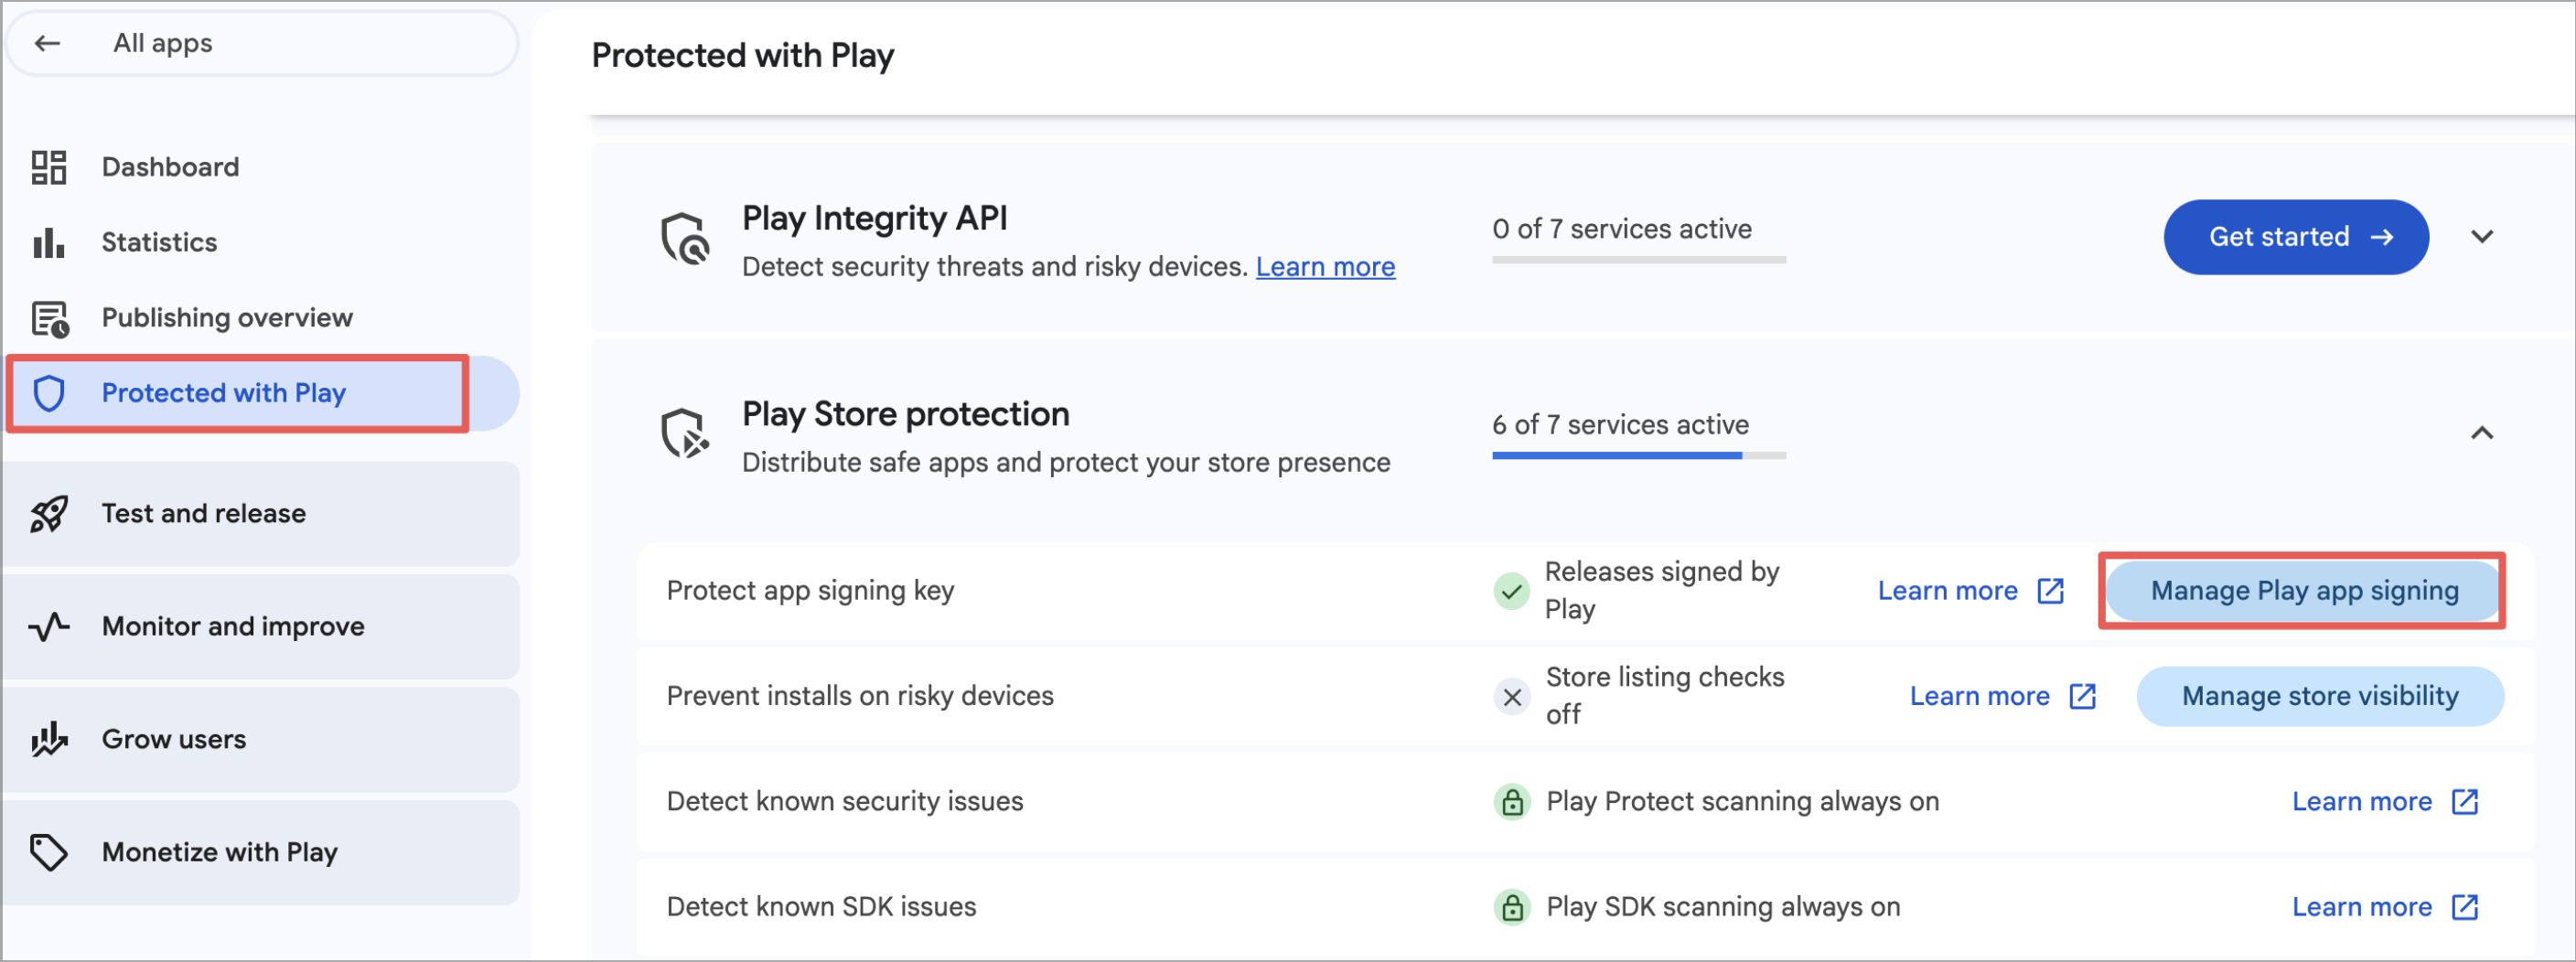This screenshot has height=962, width=2576.
Task: Click 'Protect app signing key' row label
Action: (810, 591)
